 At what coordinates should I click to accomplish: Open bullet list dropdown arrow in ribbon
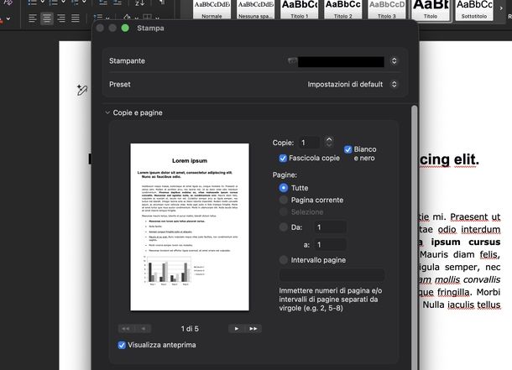tap(43, 2)
